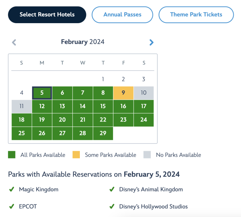Click the EPCOT checkmark icon
This screenshot has width=241, height=217.
point(12,207)
